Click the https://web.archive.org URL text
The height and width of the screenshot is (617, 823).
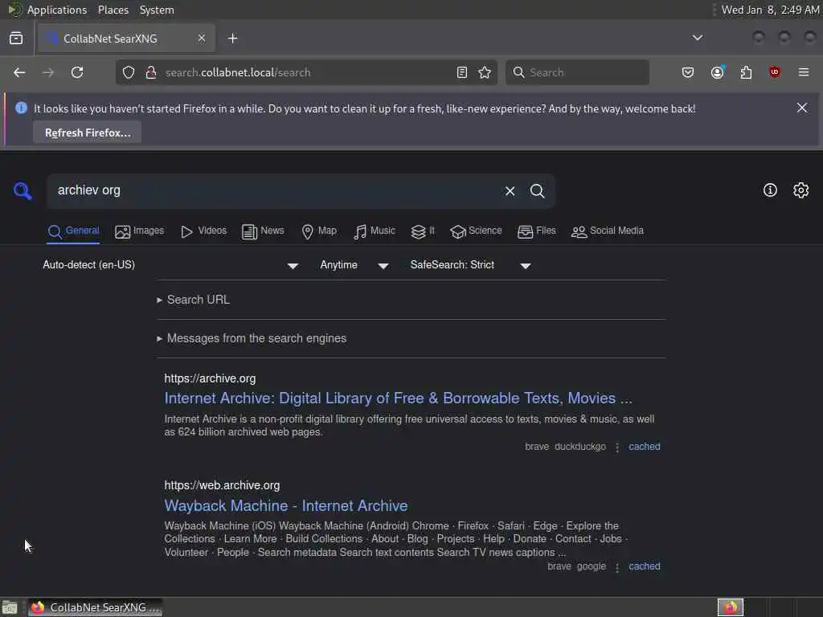(222, 485)
